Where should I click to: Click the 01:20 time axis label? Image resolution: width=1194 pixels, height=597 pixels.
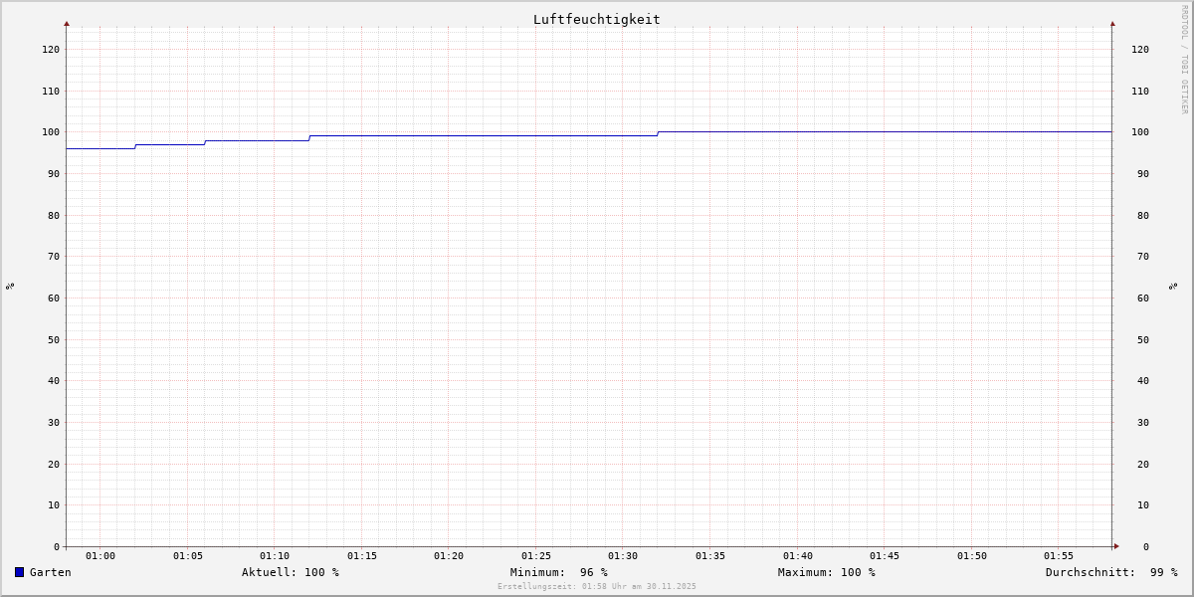click(449, 556)
